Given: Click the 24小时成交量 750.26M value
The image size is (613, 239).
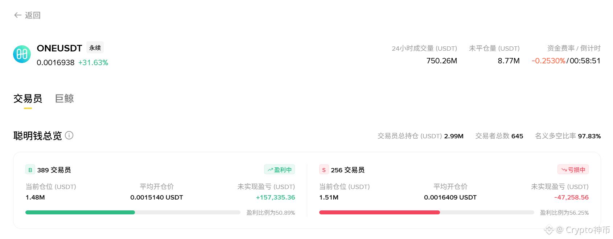Looking at the screenshot, I should (441, 61).
